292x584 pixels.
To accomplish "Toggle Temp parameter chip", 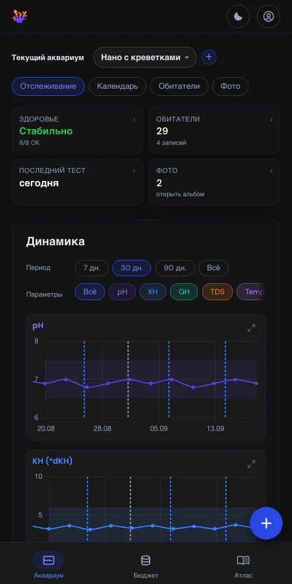I will pos(251,291).
